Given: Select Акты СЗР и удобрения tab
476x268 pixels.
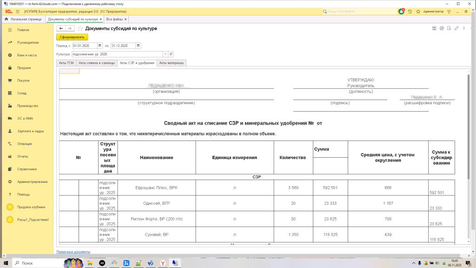Looking at the screenshot, I should click(x=137, y=63).
